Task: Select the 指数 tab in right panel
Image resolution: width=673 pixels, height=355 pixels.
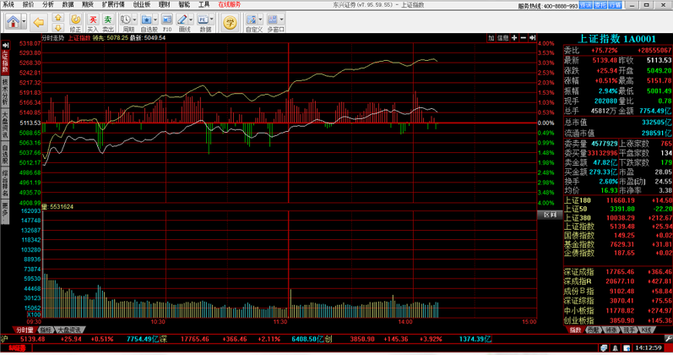Action: click(x=575, y=330)
